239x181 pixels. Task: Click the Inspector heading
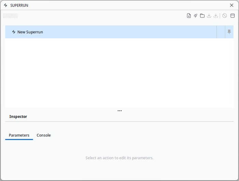tap(18, 117)
